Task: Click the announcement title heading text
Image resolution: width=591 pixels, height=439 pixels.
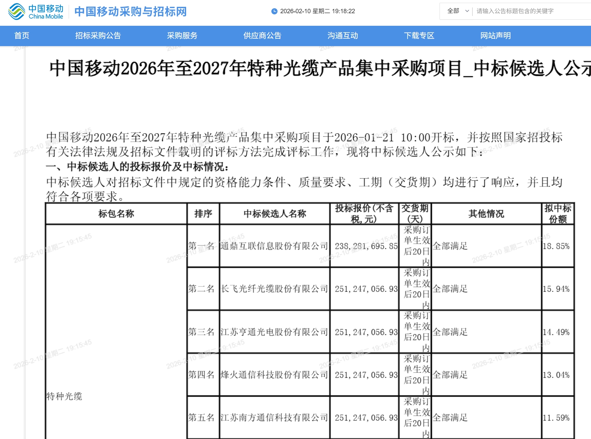Action: (x=320, y=68)
